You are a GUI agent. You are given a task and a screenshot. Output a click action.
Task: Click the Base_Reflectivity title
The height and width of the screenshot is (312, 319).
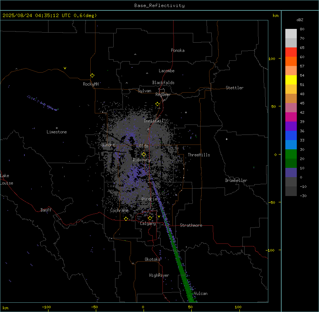pyautogui.click(x=159, y=6)
